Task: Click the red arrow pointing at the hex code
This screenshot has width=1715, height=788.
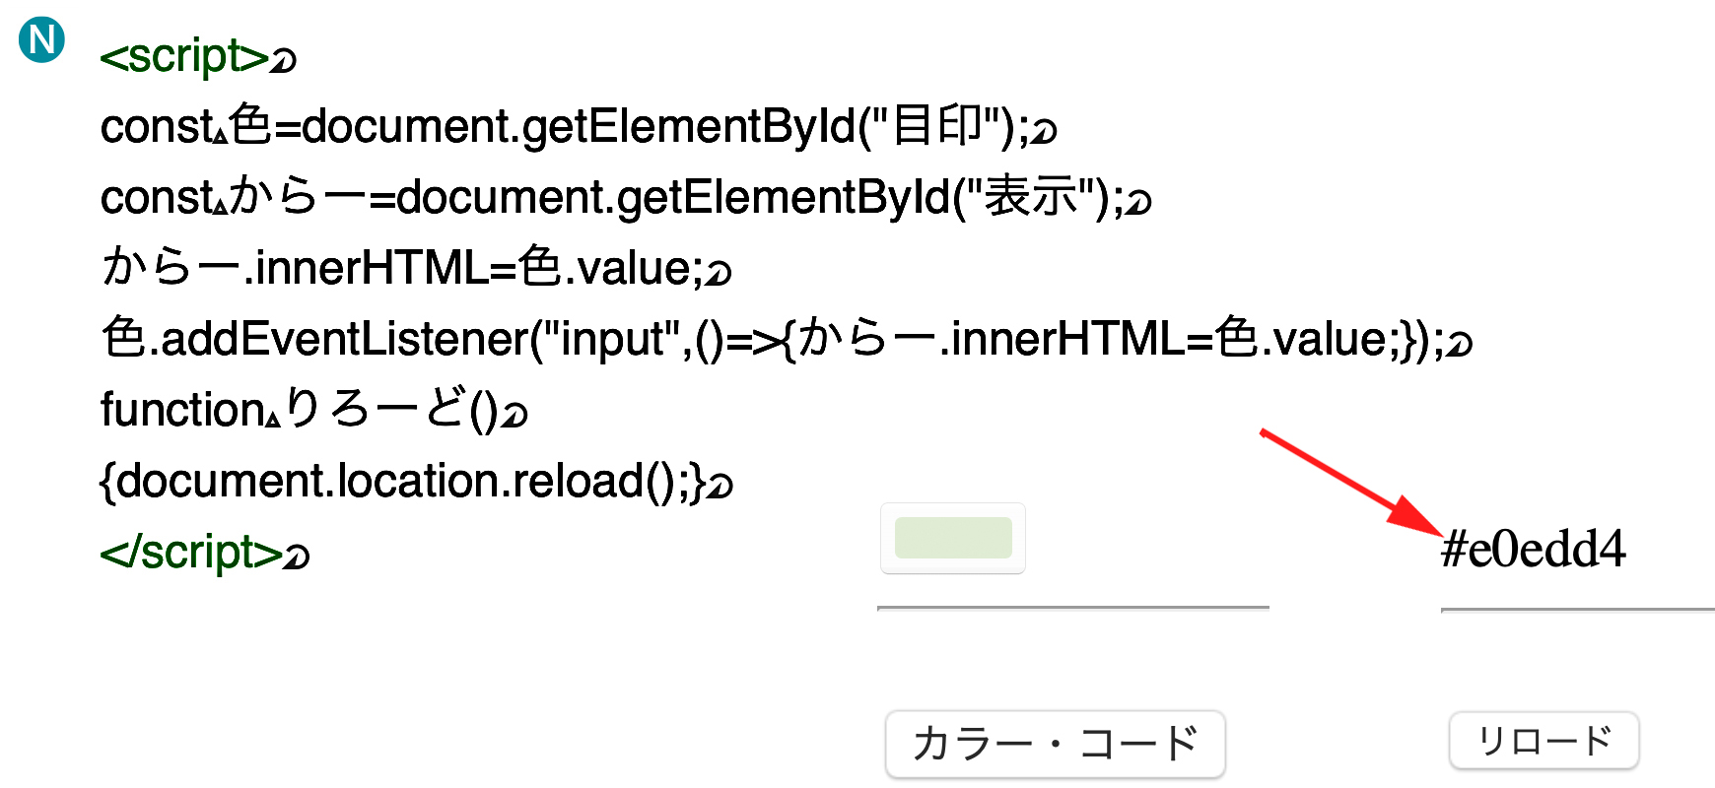Action: (x=1351, y=483)
